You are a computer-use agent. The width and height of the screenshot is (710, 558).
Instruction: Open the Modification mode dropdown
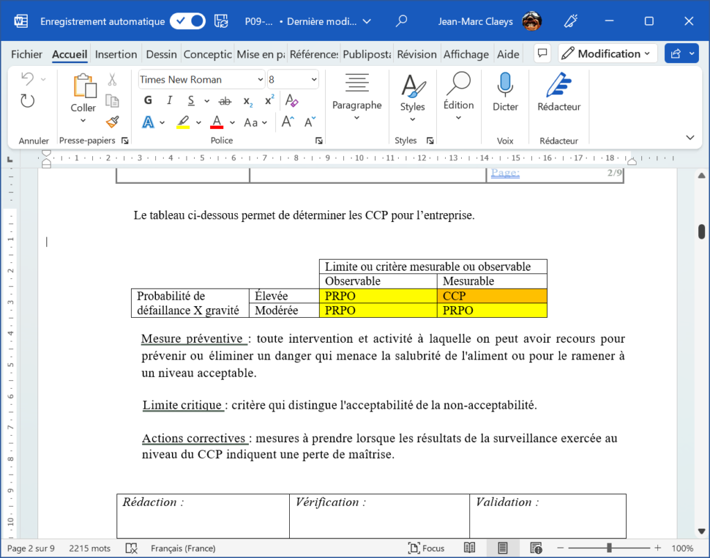click(607, 54)
